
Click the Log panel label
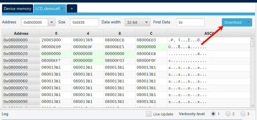click(5, 114)
